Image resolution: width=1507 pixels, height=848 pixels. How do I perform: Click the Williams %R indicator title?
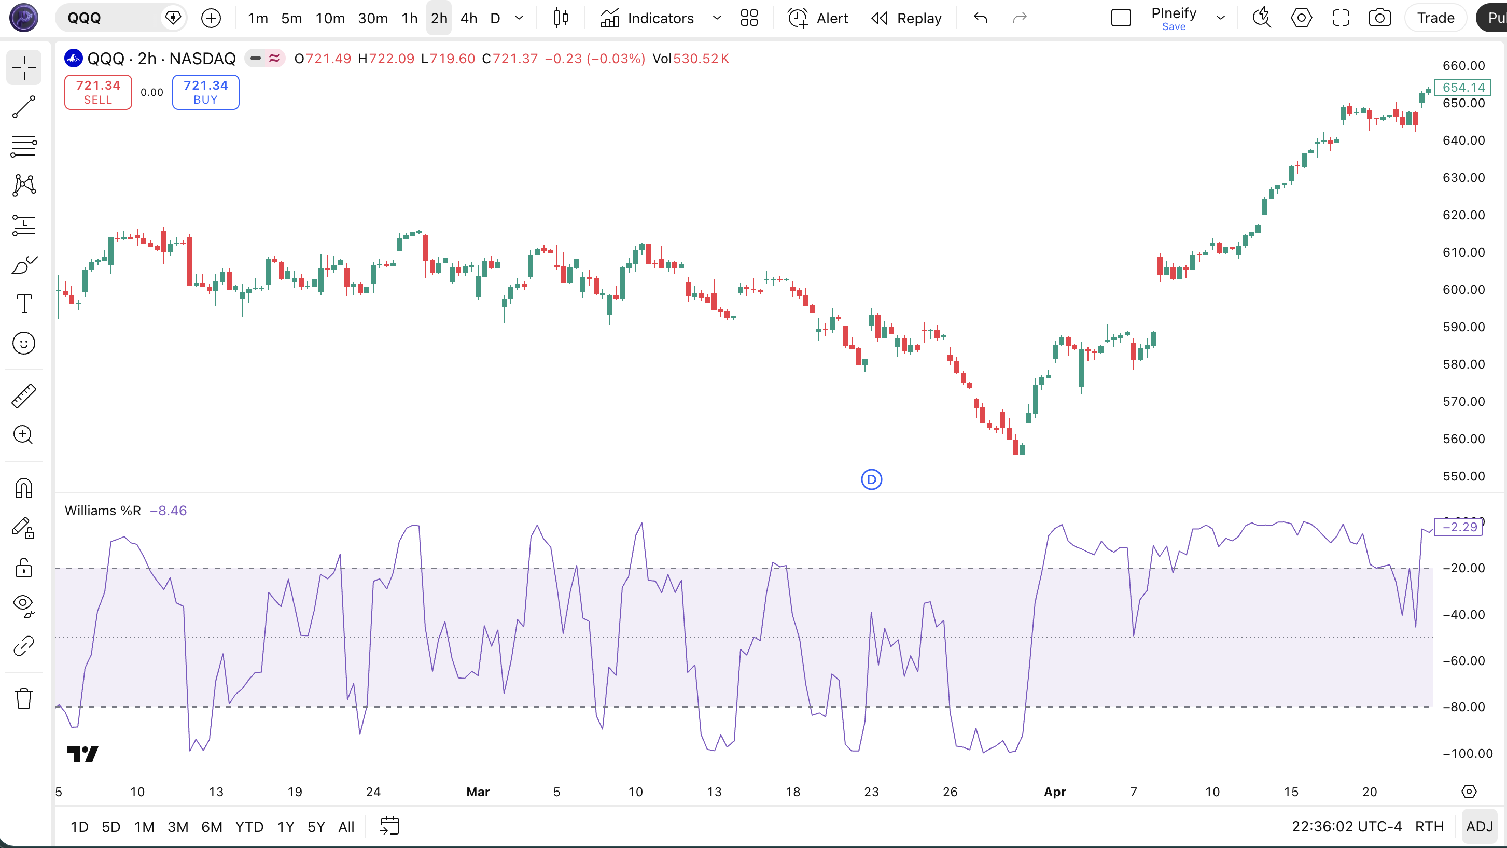[102, 511]
